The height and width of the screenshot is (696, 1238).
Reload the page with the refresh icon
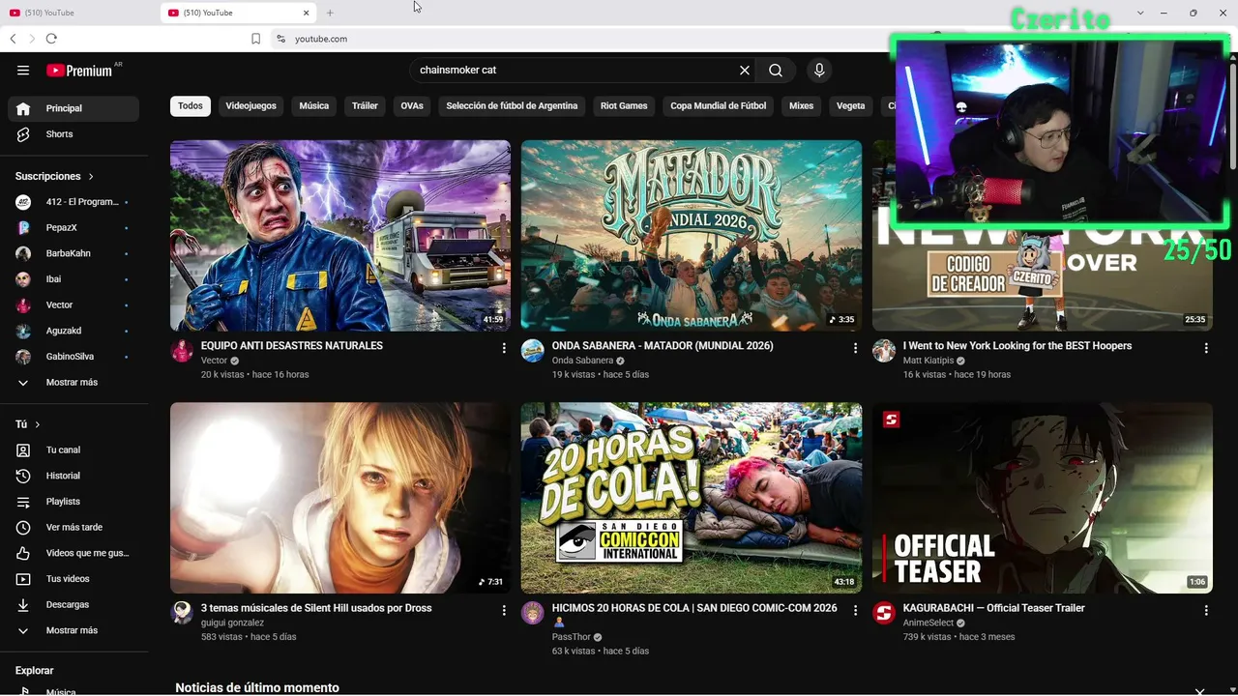point(51,39)
